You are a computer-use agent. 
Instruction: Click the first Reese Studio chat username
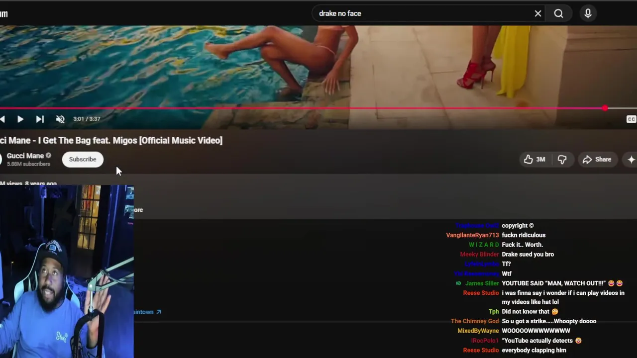481,293
